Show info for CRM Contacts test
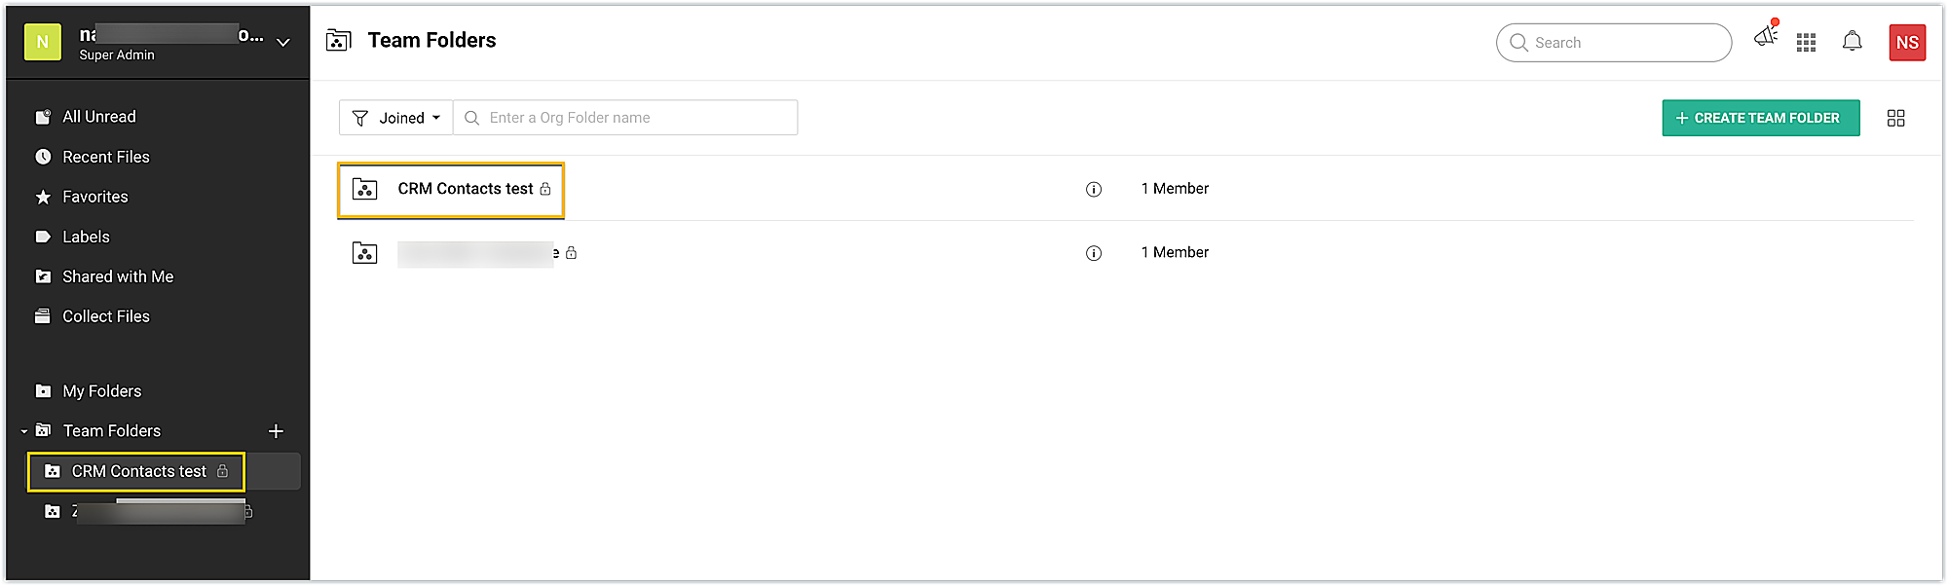 1094,189
